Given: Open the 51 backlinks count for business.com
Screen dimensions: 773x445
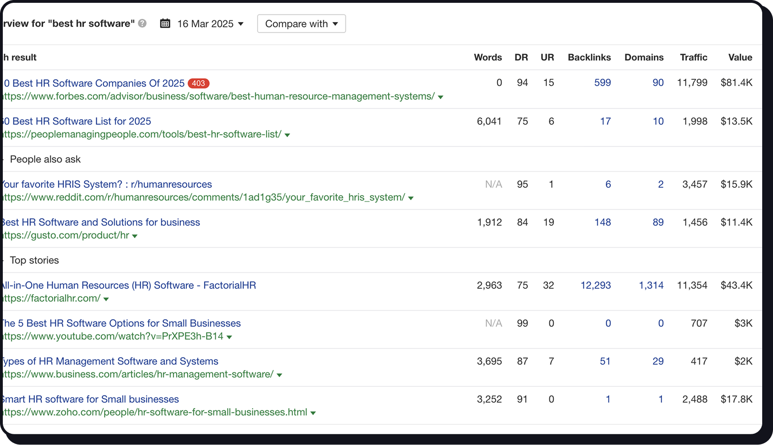Looking at the screenshot, I should tap(605, 361).
